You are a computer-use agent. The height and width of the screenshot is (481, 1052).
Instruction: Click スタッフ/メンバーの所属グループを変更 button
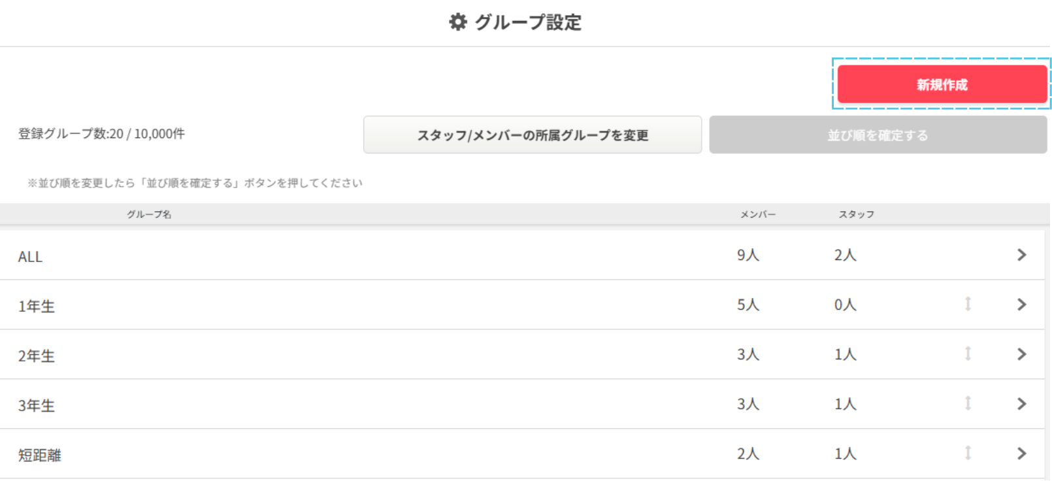coord(533,135)
